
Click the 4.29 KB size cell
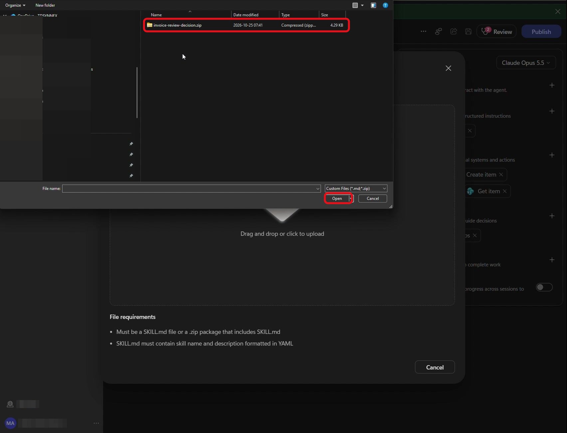[x=337, y=25]
